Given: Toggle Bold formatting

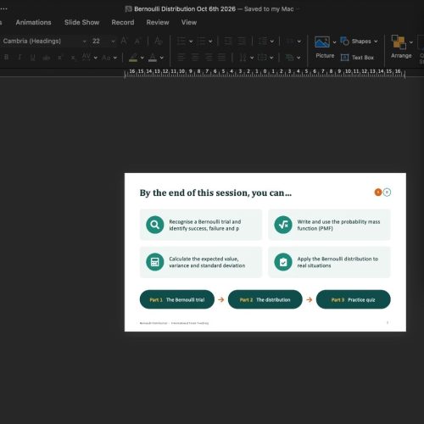Looking at the screenshot, I should pos(6,58).
